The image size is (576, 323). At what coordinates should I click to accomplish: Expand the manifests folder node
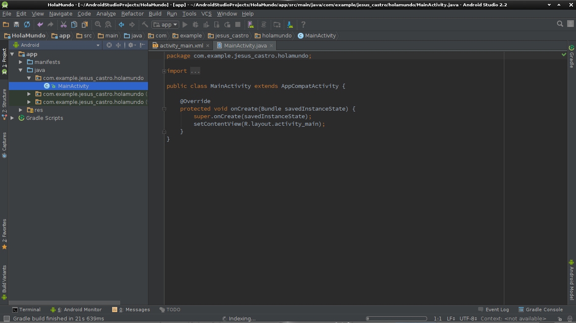point(21,62)
